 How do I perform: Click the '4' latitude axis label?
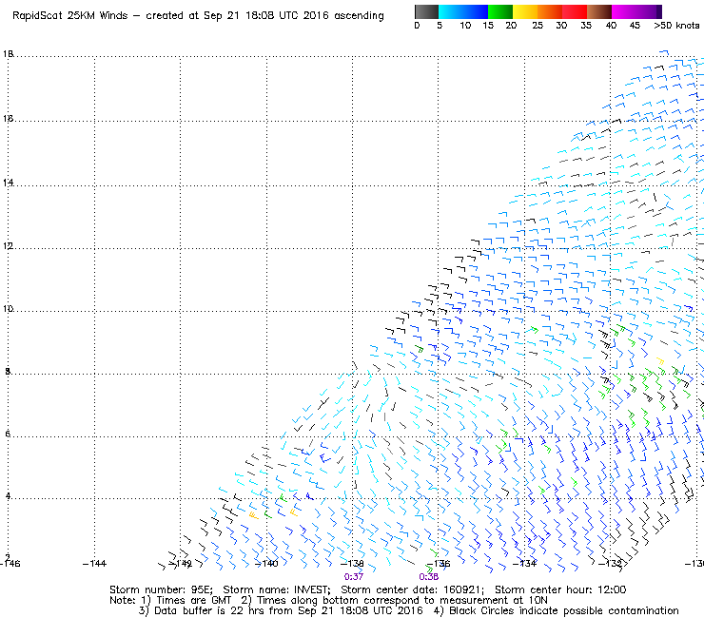point(8,496)
